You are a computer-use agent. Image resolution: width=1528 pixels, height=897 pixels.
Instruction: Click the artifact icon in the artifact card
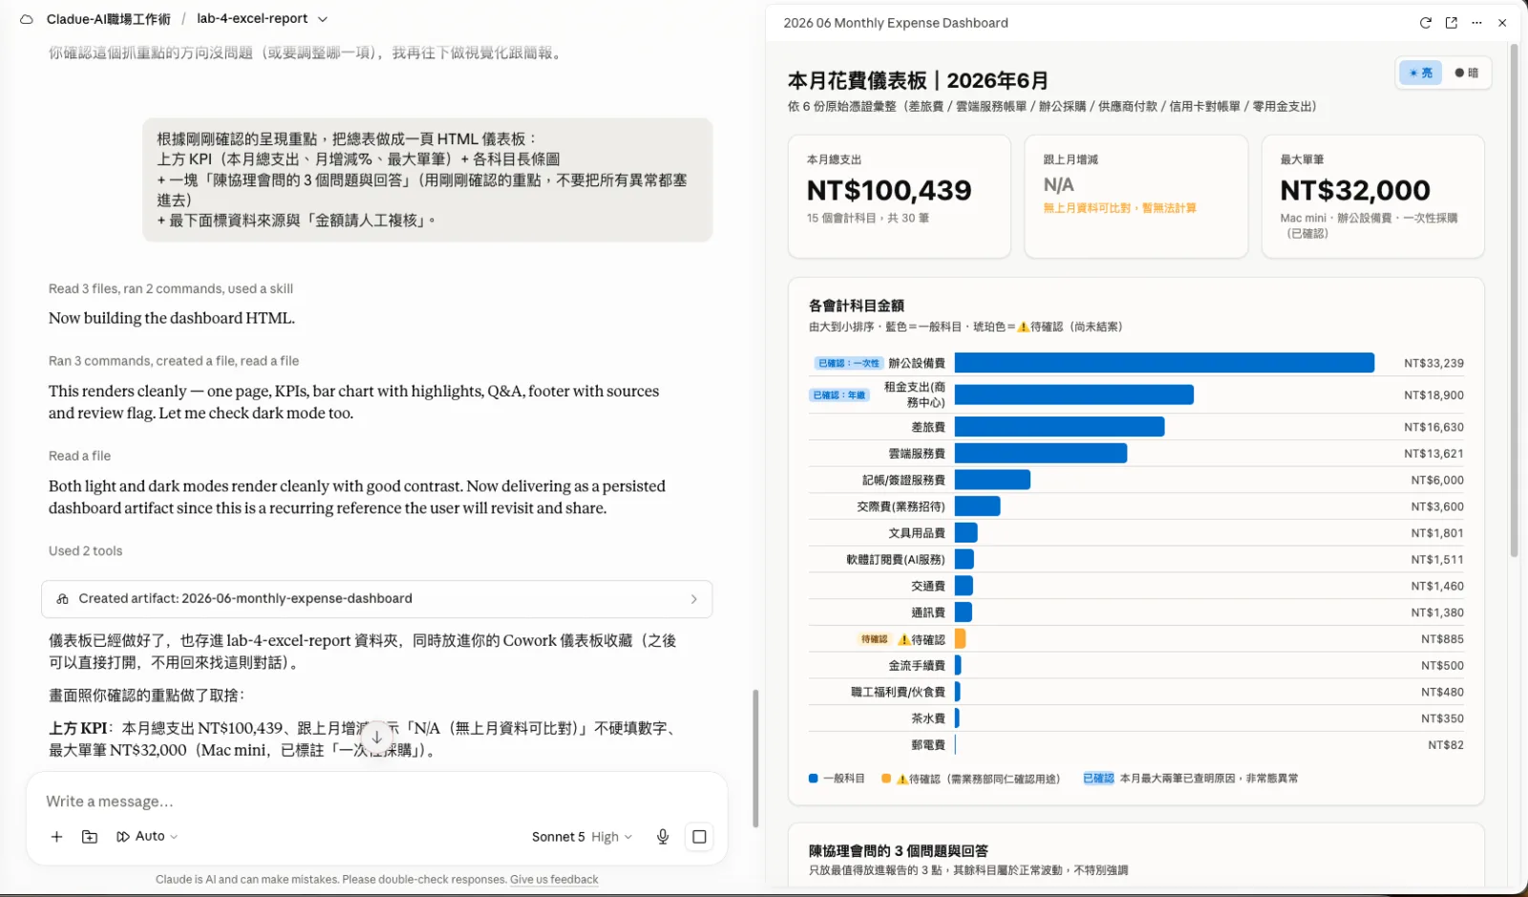pos(62,599)
